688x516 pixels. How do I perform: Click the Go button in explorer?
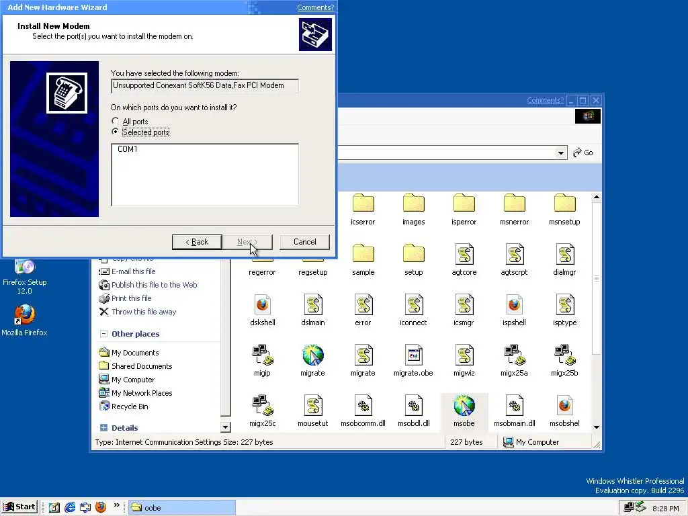pyautogui.click(x=583, y=153)
